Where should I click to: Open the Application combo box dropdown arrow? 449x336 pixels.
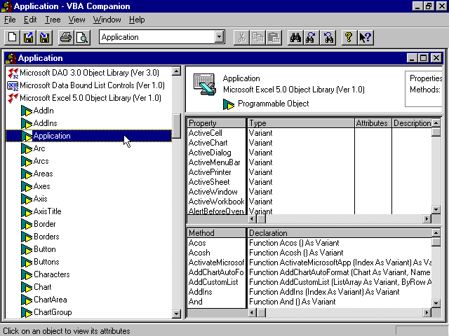(219, 37)
